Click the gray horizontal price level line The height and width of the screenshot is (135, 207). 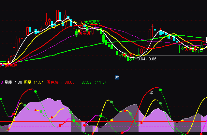[183, 56]
